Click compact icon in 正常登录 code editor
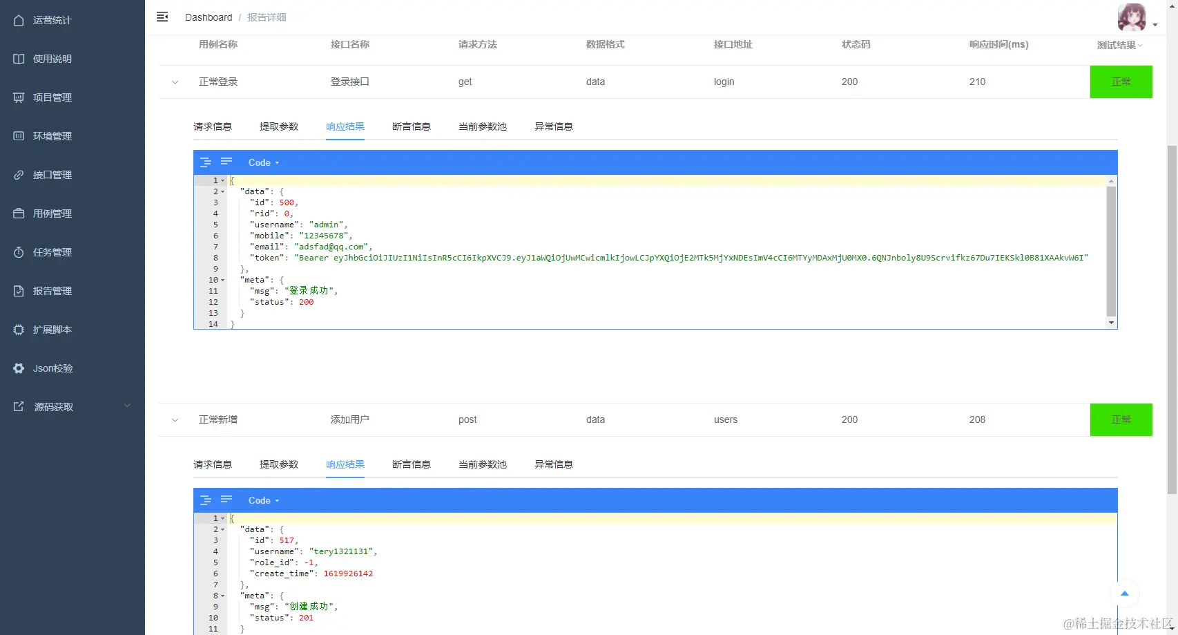Viewport: 1178px width, 635px height. pos(226,162)
